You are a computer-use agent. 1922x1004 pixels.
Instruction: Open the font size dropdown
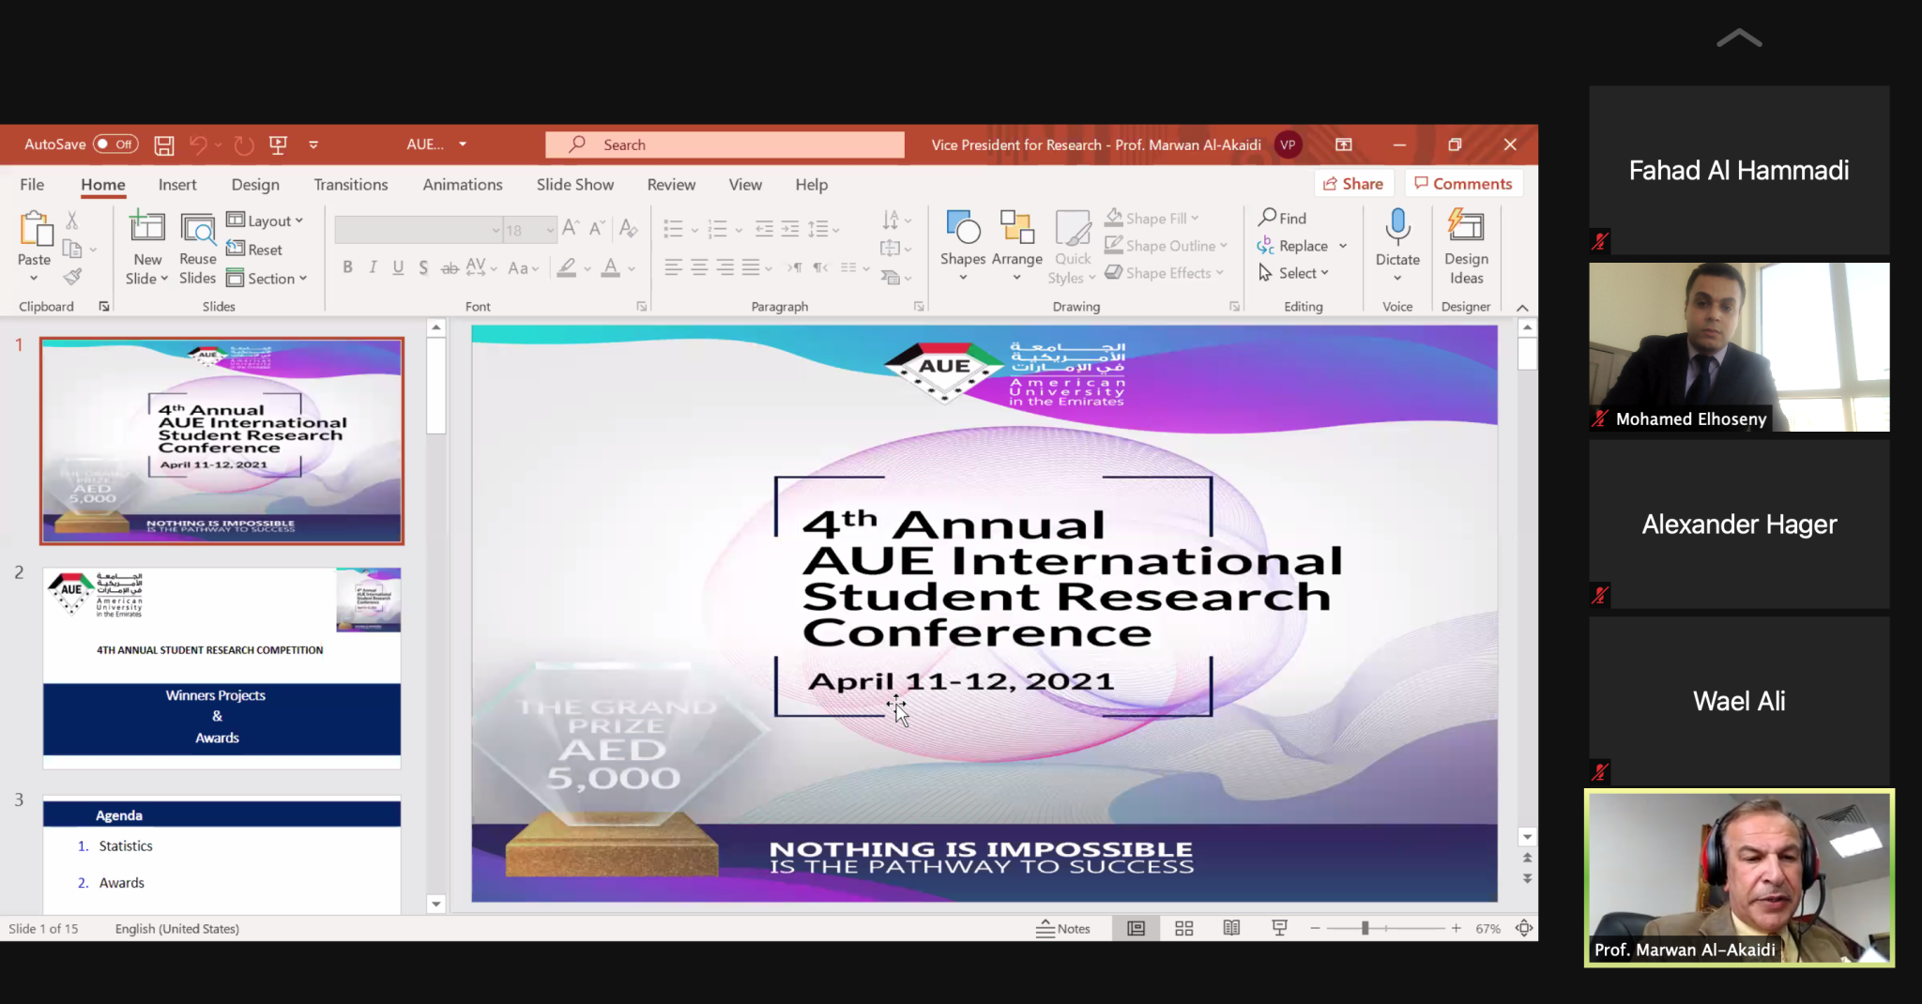tap(550, 229)
